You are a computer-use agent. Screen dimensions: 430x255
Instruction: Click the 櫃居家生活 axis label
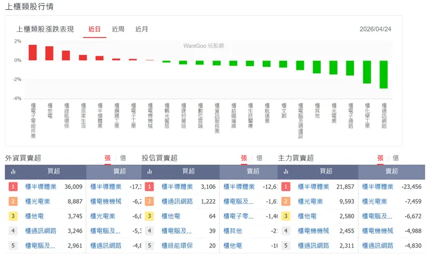point(83,116)
